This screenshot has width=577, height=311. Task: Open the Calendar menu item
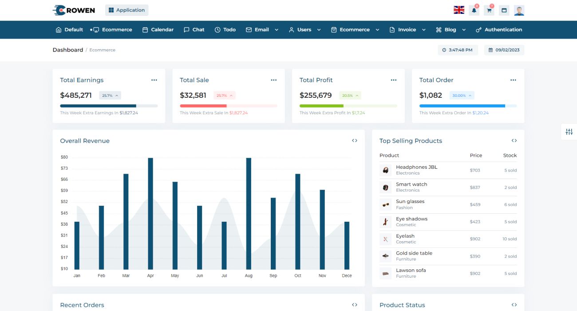click(158, 30)
